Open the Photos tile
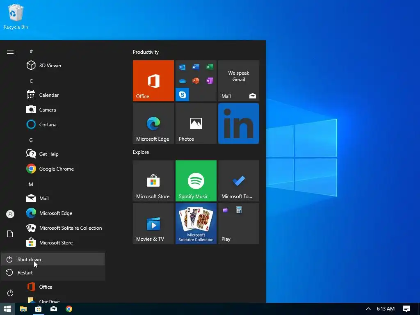The width and height of the screenshot is (420, 315). (196, 123)
